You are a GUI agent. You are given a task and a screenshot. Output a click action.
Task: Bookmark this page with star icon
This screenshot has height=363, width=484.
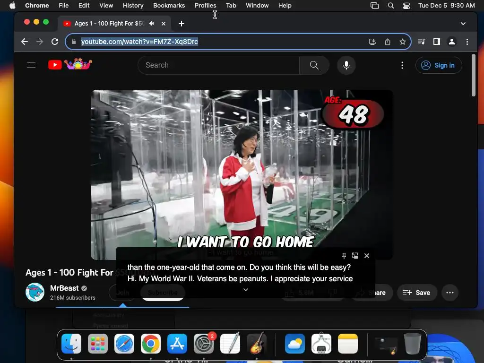coord(403,42)
